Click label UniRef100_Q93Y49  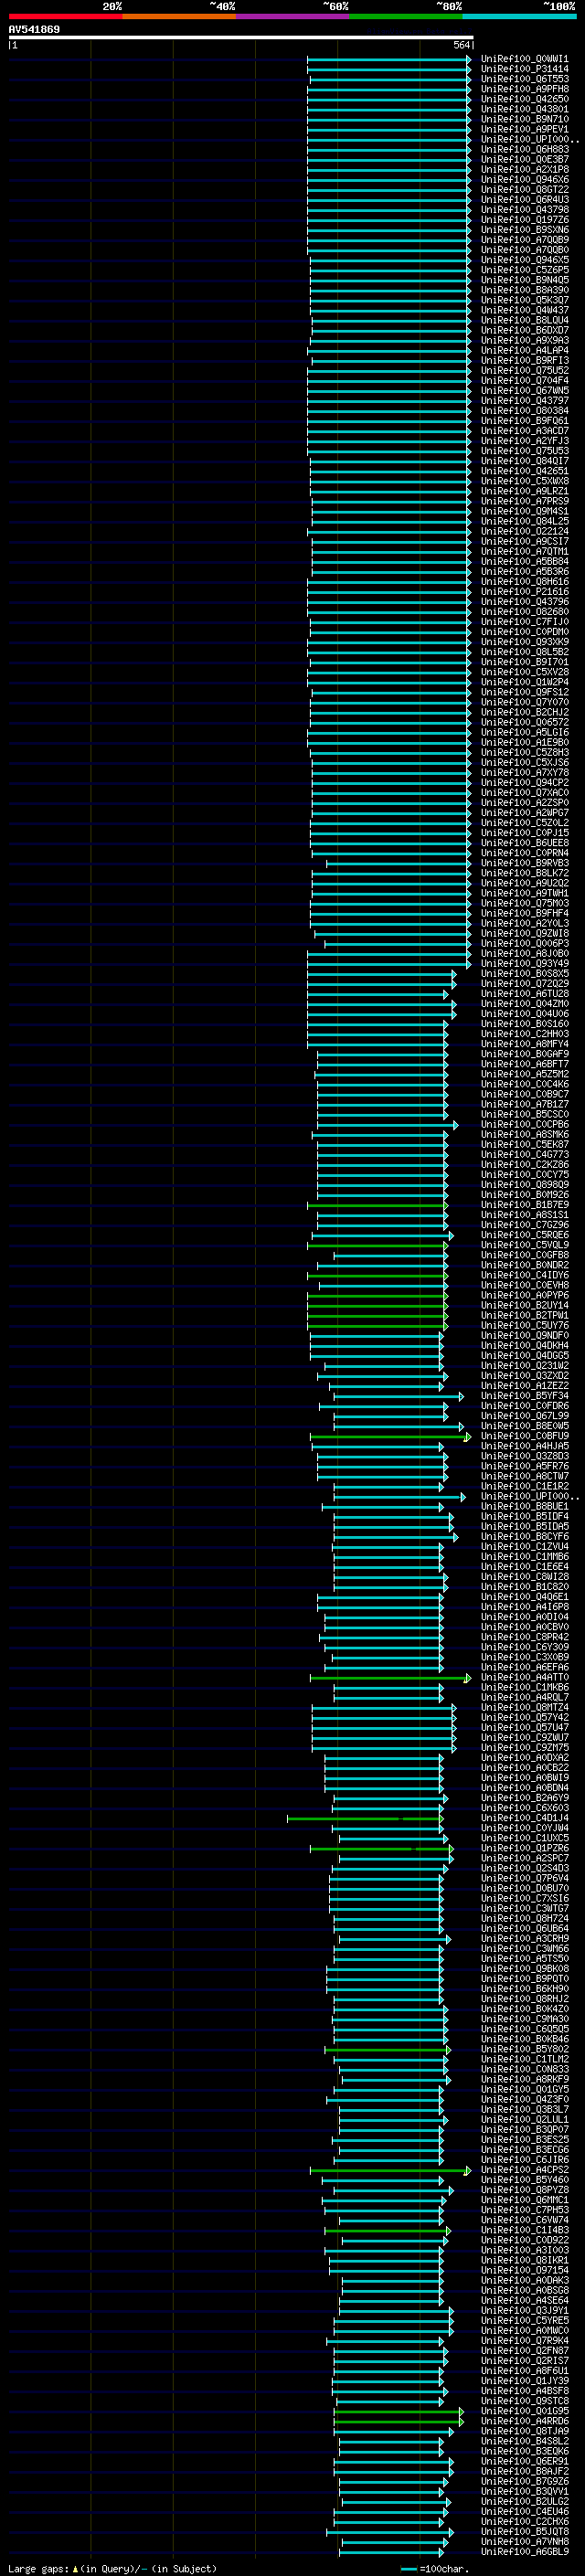[524, 963]
